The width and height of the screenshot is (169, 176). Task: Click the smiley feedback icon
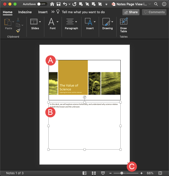coord(164,4)
